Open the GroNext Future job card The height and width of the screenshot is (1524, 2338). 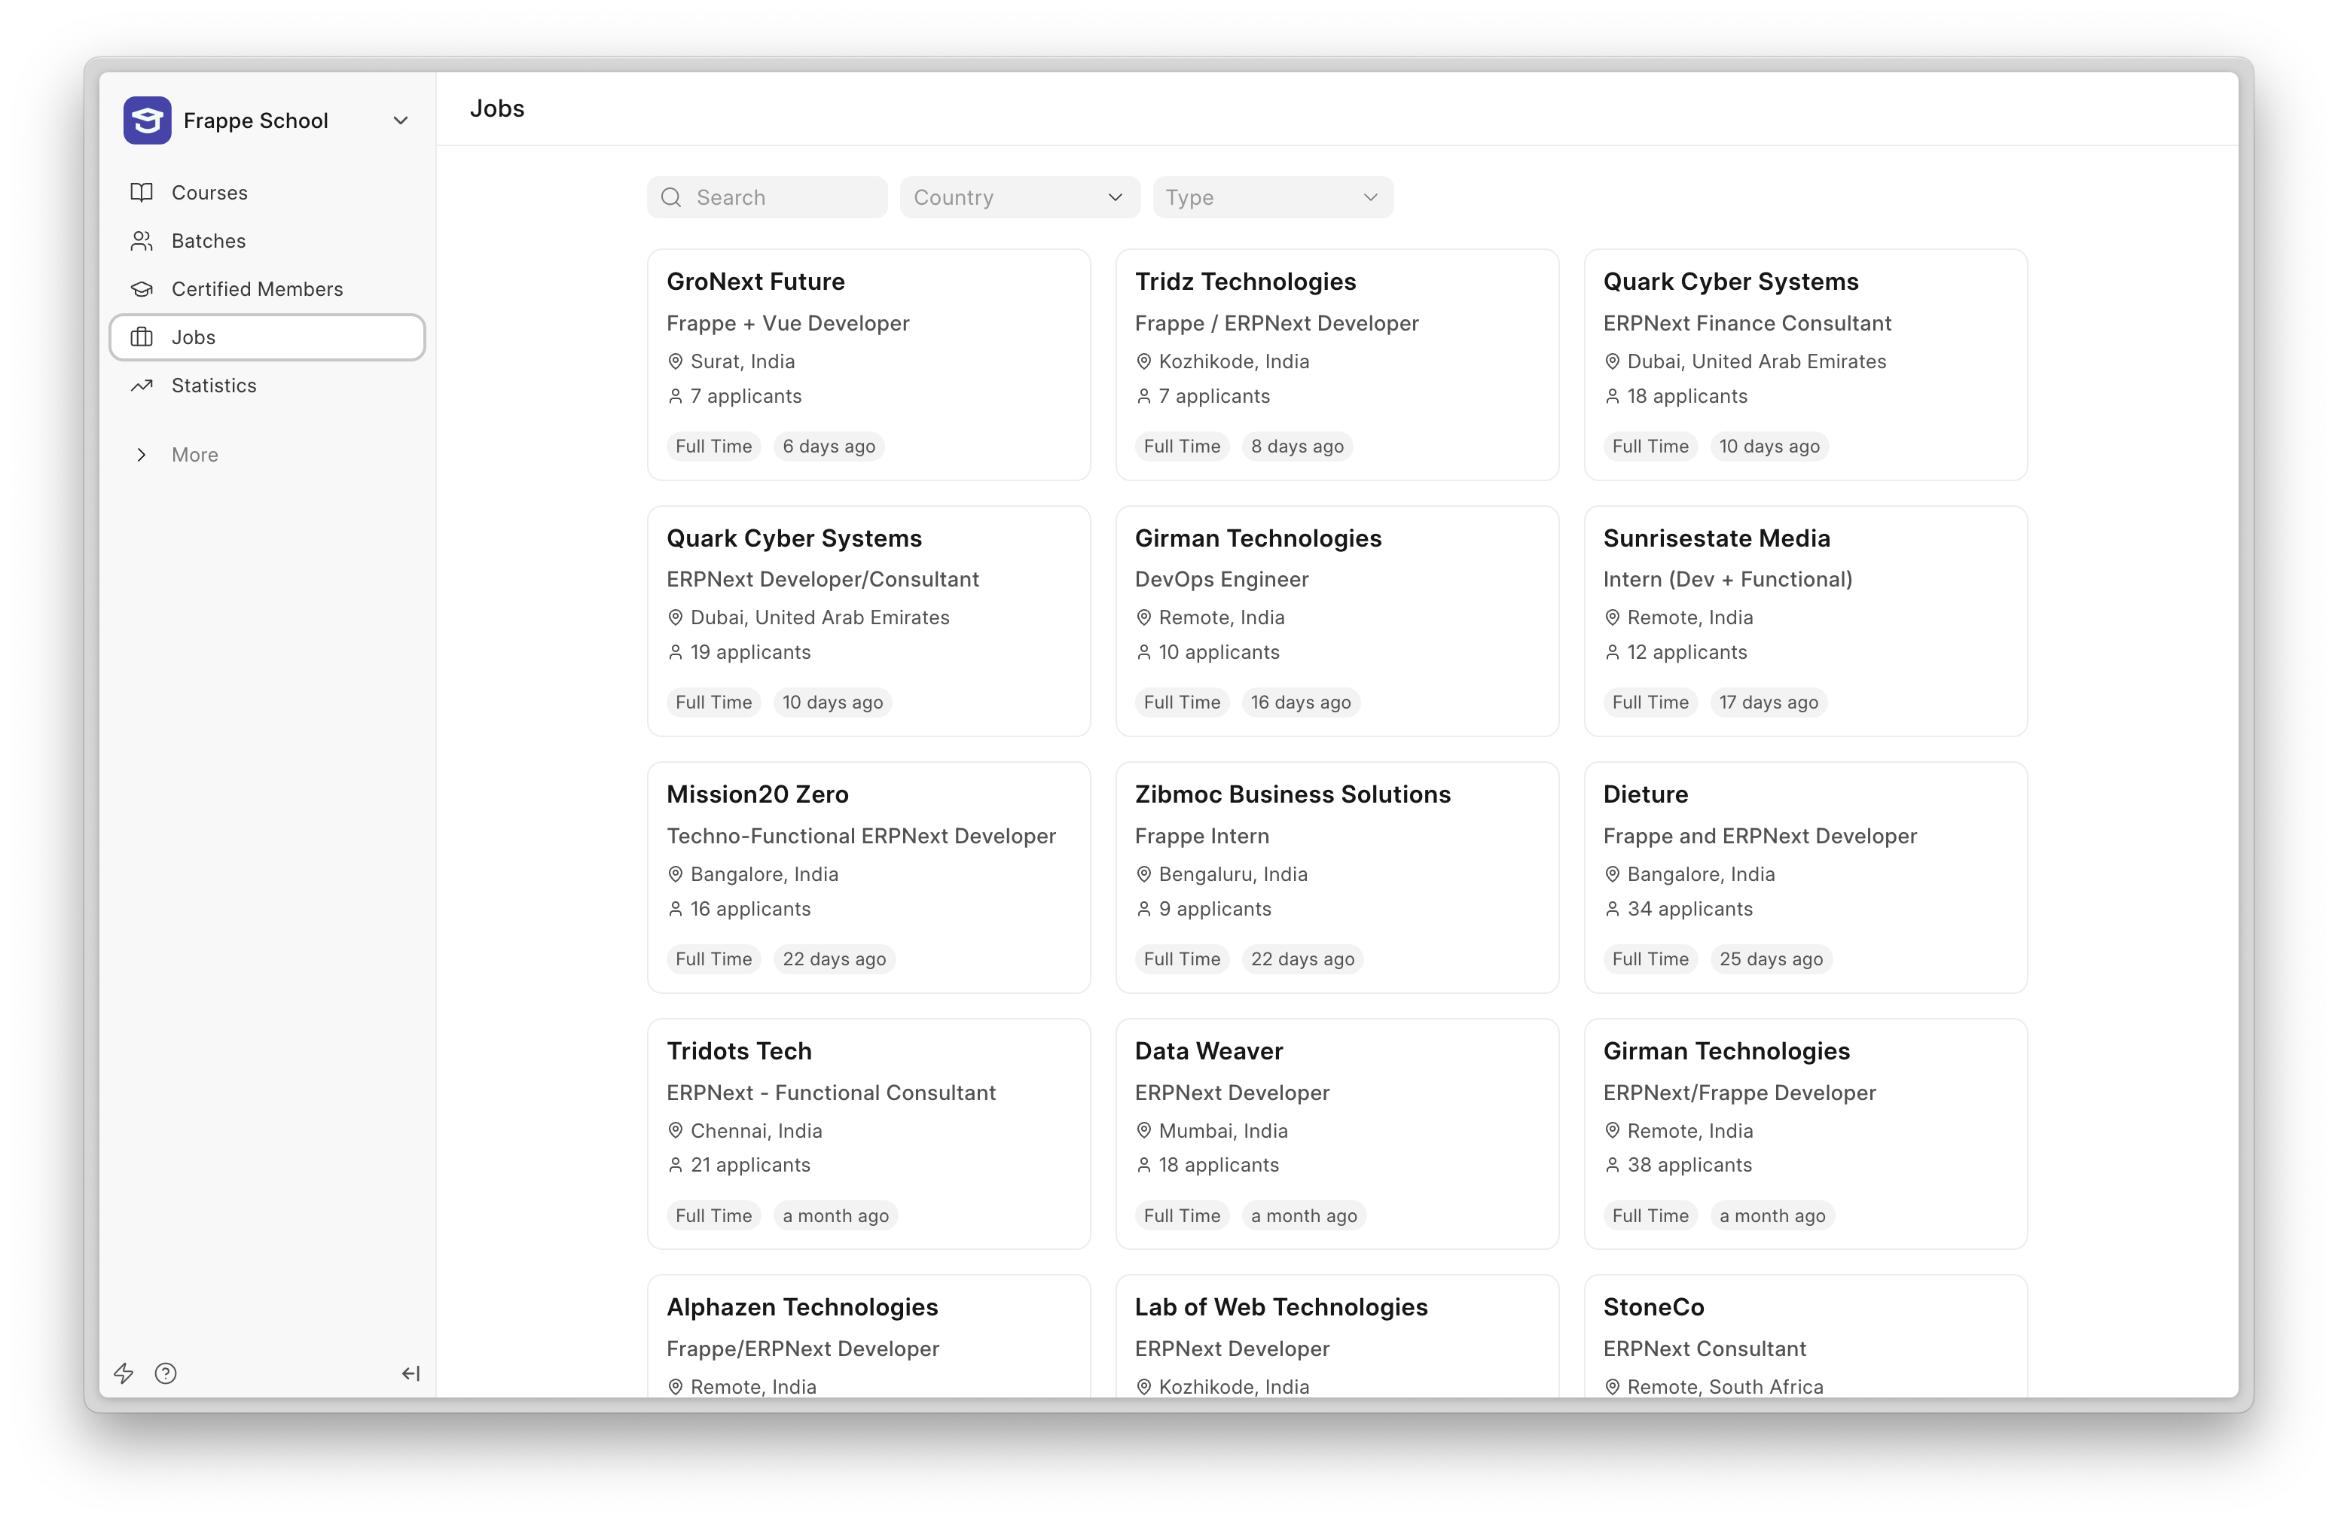868,364
